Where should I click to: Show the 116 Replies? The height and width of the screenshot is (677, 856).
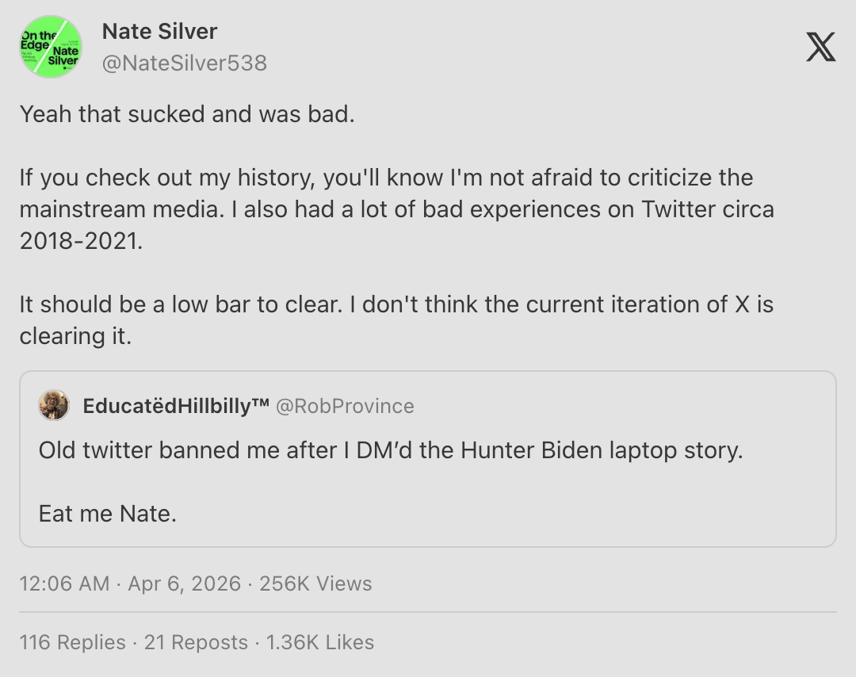pyautogui.click(x=73, y=642)
